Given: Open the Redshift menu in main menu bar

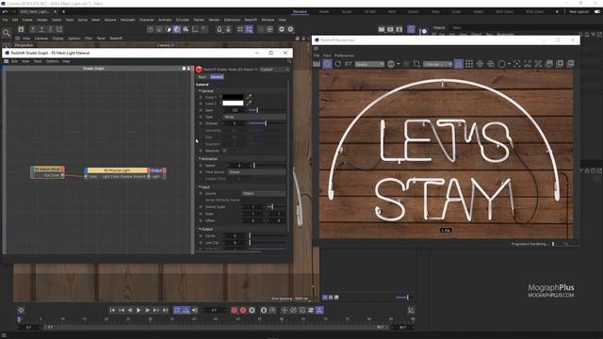Looking at the screenshot, I should coord(251,20).
